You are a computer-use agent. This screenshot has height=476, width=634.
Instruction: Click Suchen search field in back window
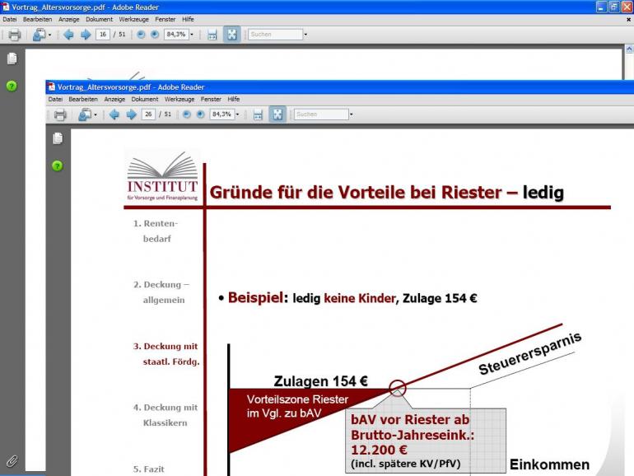[275, 35]
